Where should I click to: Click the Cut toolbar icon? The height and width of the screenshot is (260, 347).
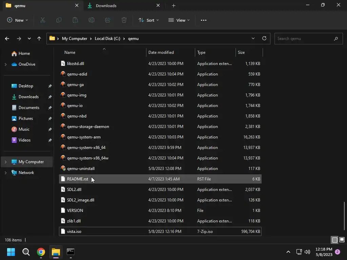[x=42, y=20]
